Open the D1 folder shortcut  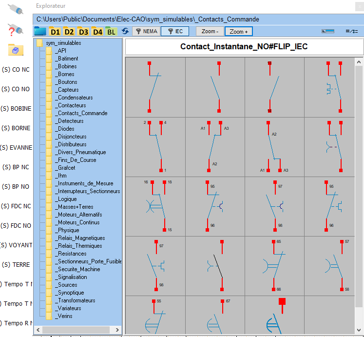coord(55,32)
